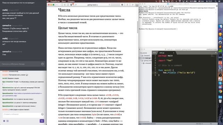Screen dimensions: 223x125
Task: Open Finder from the Dock
Action: click(x=220, y=26)
